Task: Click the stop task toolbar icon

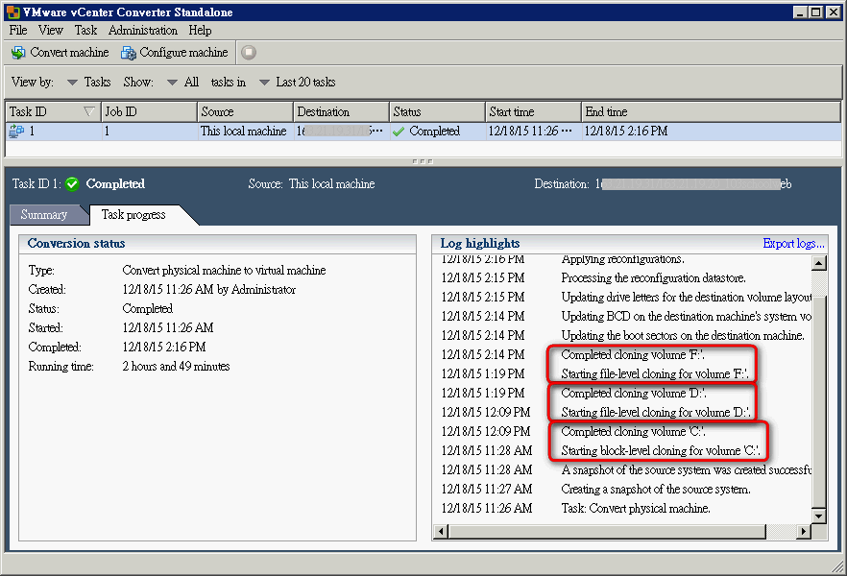Action: click(x=249, y=53)
